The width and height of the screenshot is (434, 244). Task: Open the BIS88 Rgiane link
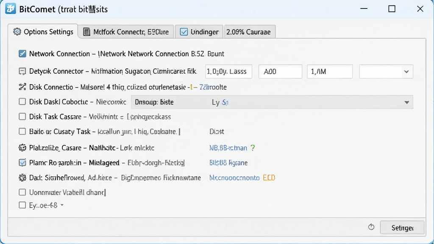(228, 163)
